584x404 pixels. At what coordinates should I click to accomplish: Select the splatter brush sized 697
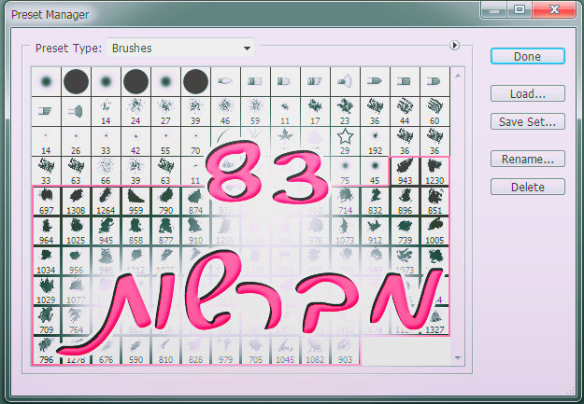click(x=46, y=202)
